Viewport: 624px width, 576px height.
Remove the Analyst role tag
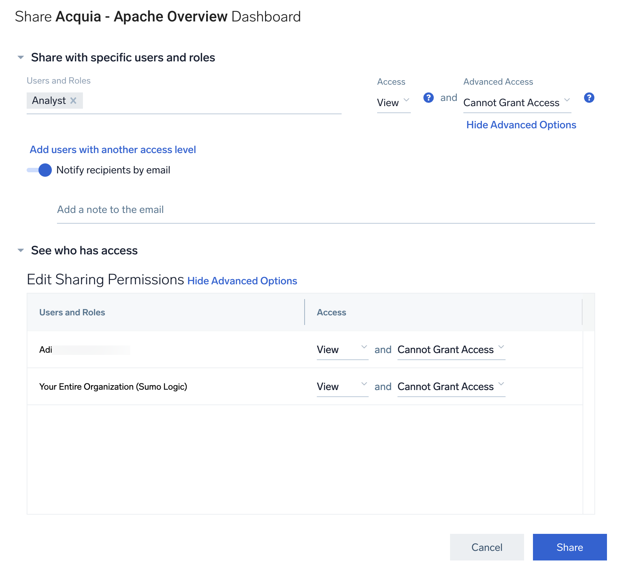(x=73, y=101)
